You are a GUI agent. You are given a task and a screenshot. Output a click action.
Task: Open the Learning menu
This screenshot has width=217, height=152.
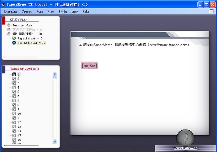pyautogui.click(x=11, y=12)
